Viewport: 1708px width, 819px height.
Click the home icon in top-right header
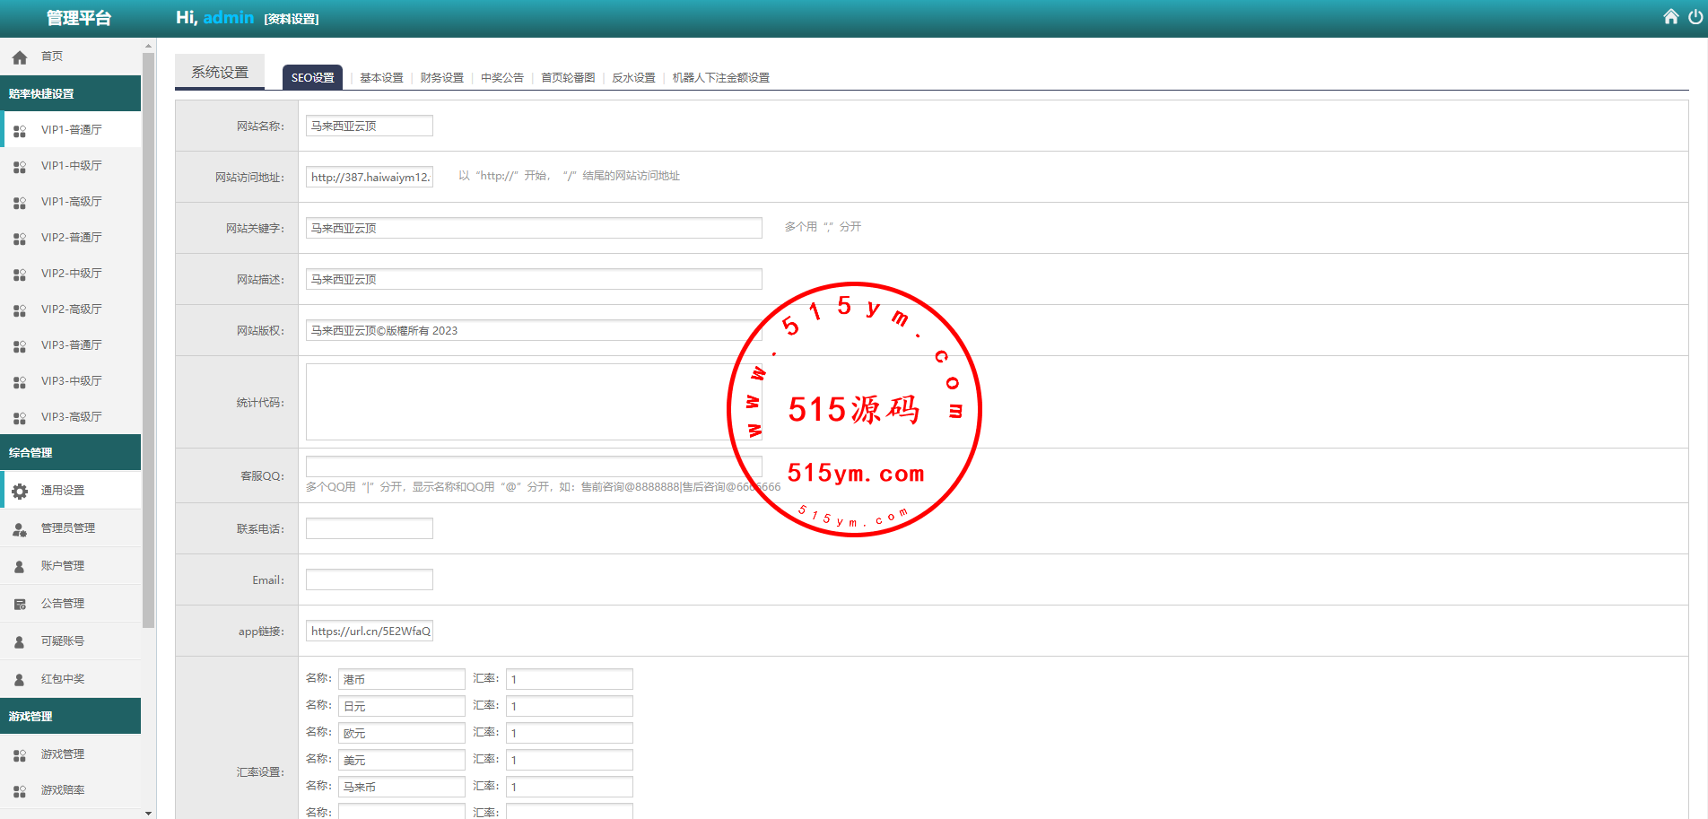point(1670,17)
